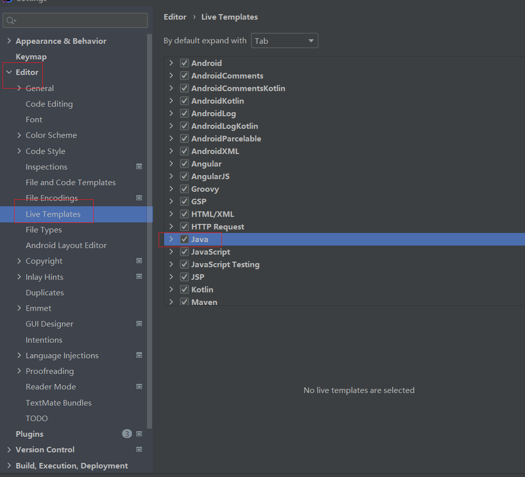The height and width of the screenshot is (477, 525).
Task: Select the AndroidLogKotlin template group
Action: (224, 126)
